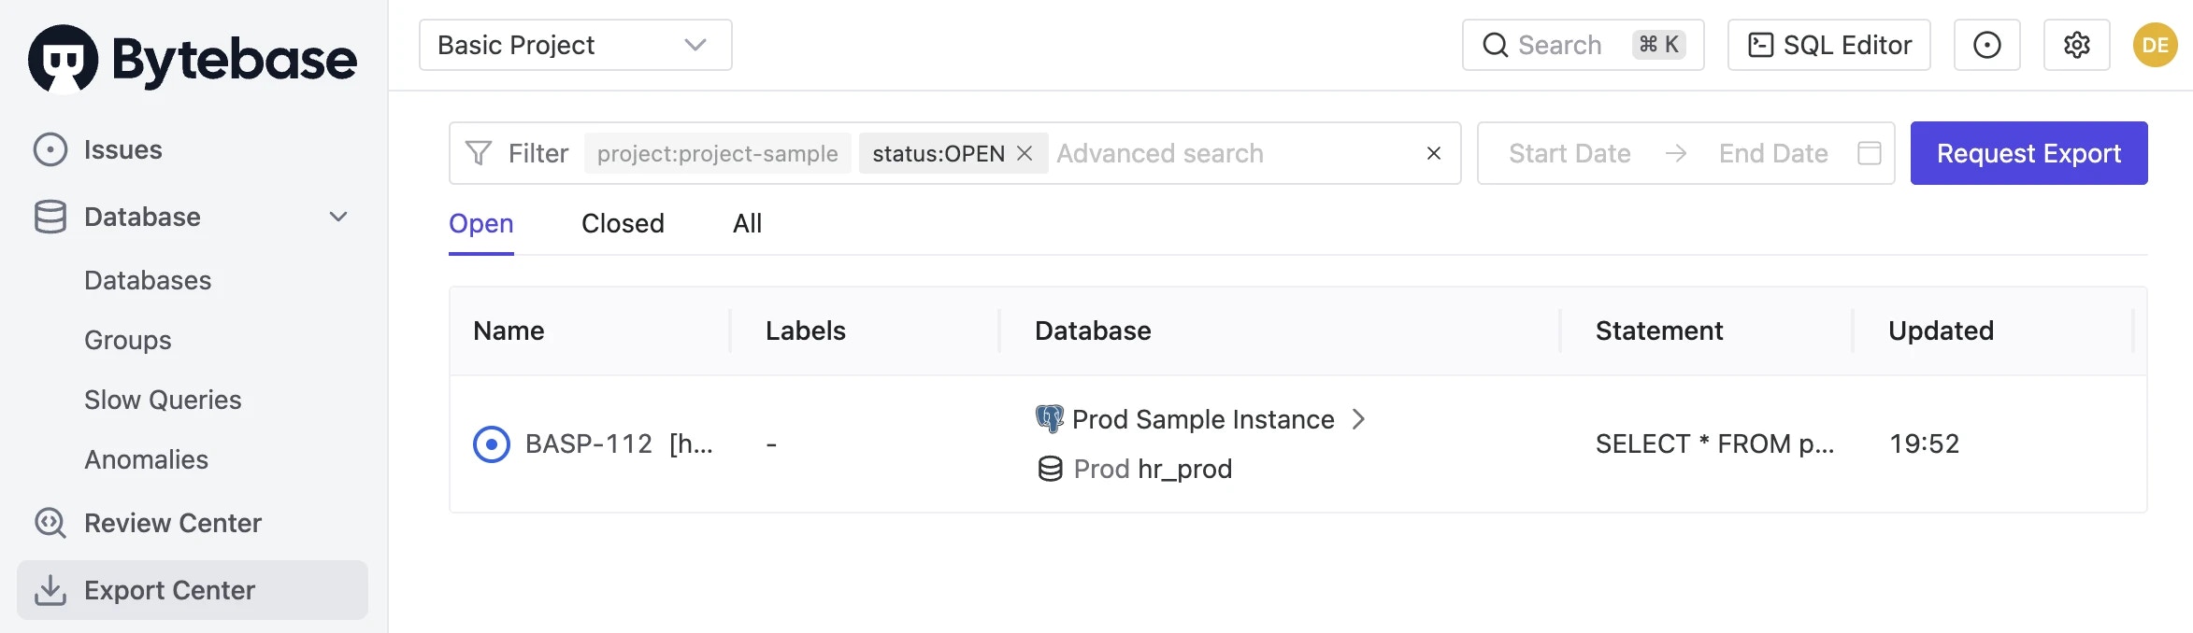
Task: Open settings via the gear icon
Action: [x=2076, y=44]
